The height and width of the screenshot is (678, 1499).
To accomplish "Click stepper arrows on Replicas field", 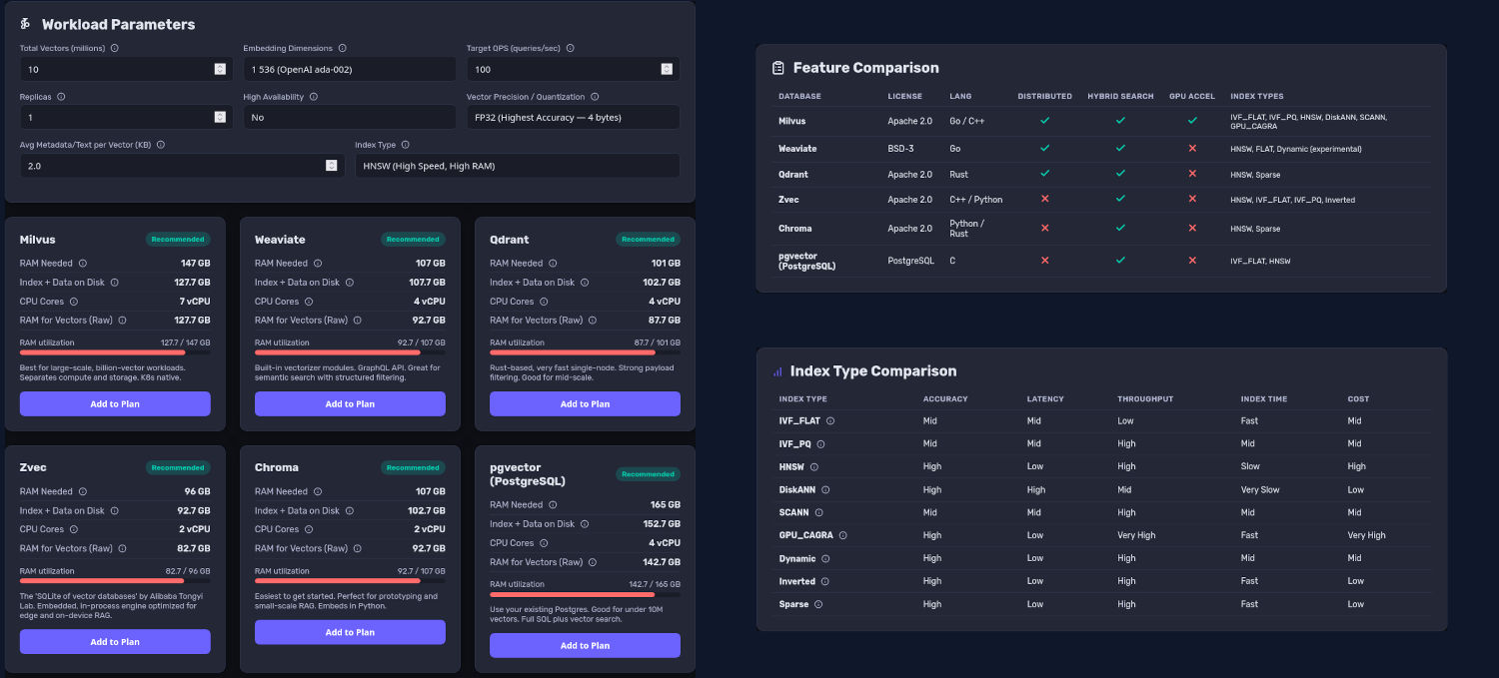I will click(220, 117).
